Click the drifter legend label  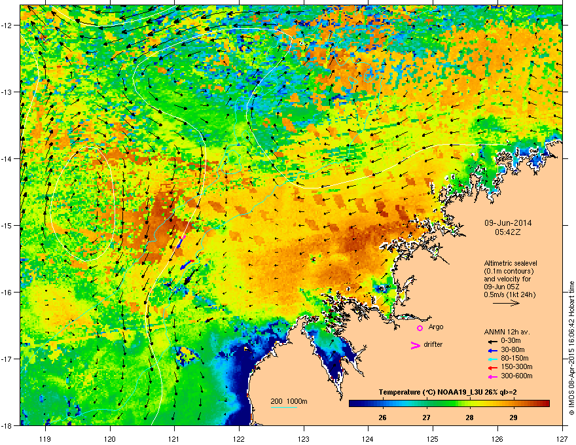(433, 344)
